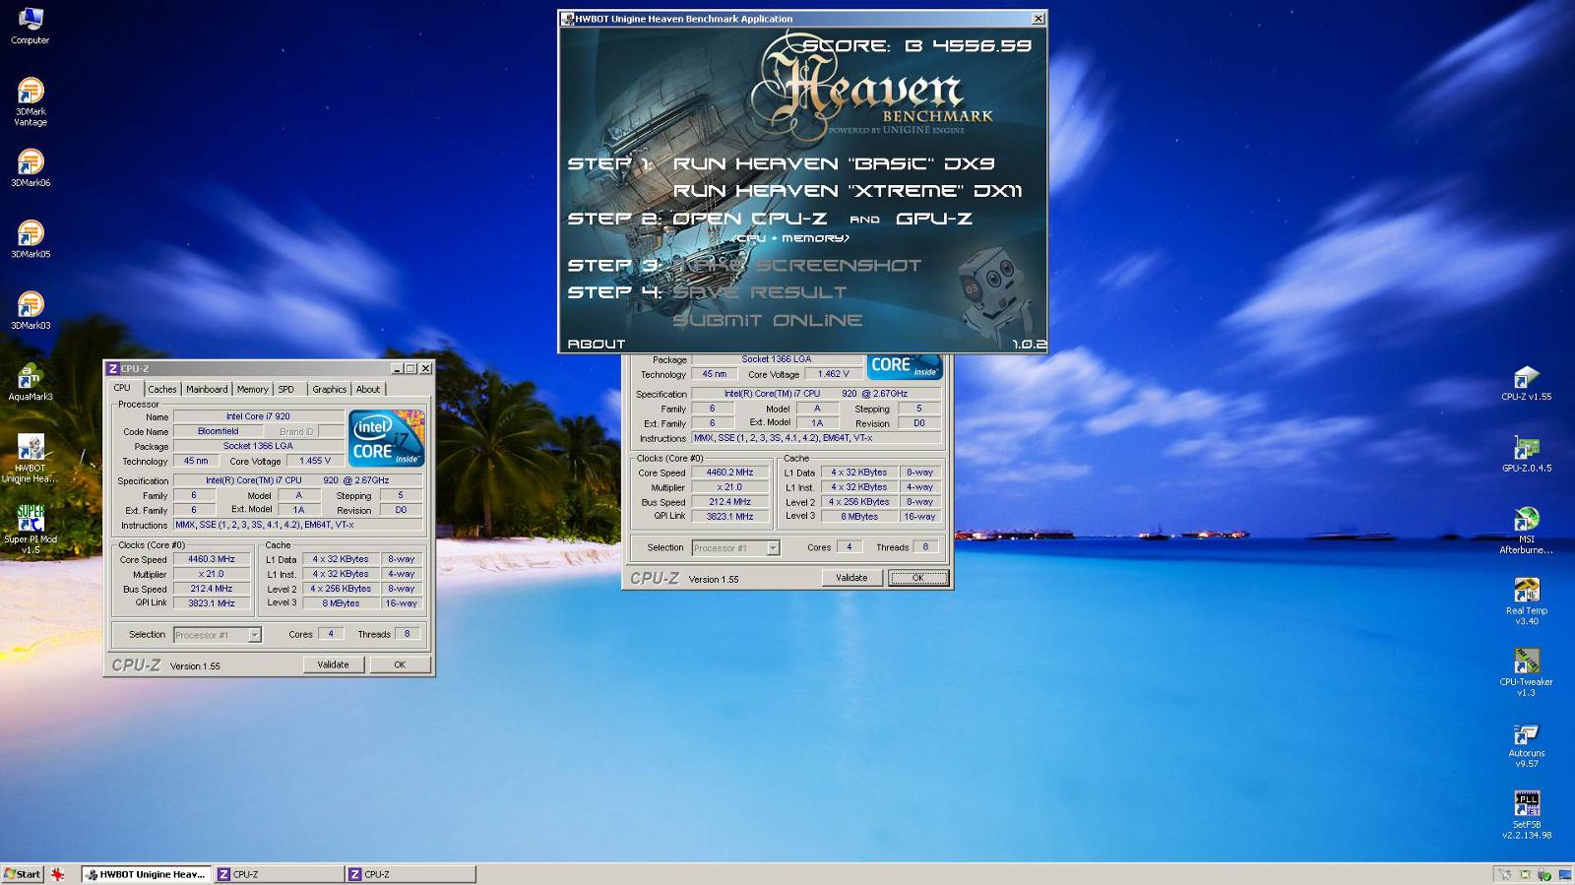The image size is (1575, 885).
Task: Click Open CPU-Z in step 2
Action: [x=749, y=219]
